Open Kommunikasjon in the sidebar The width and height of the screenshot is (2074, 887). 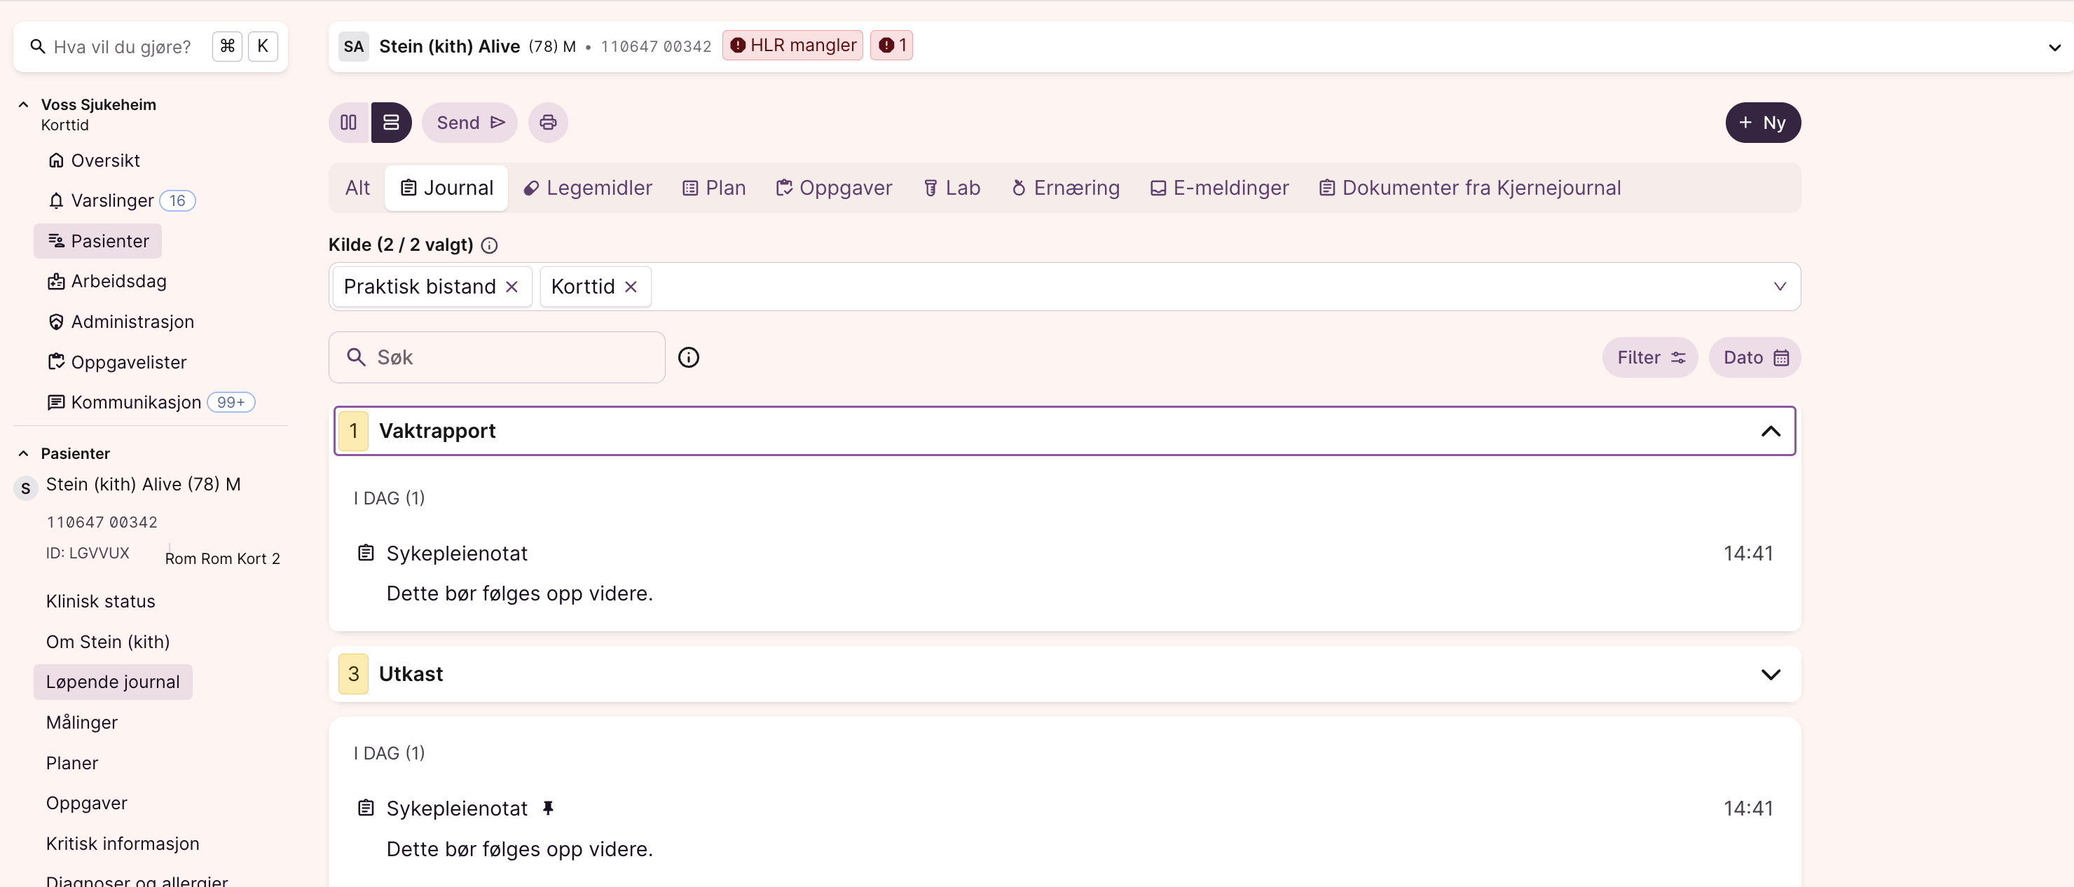pos(135,401)
